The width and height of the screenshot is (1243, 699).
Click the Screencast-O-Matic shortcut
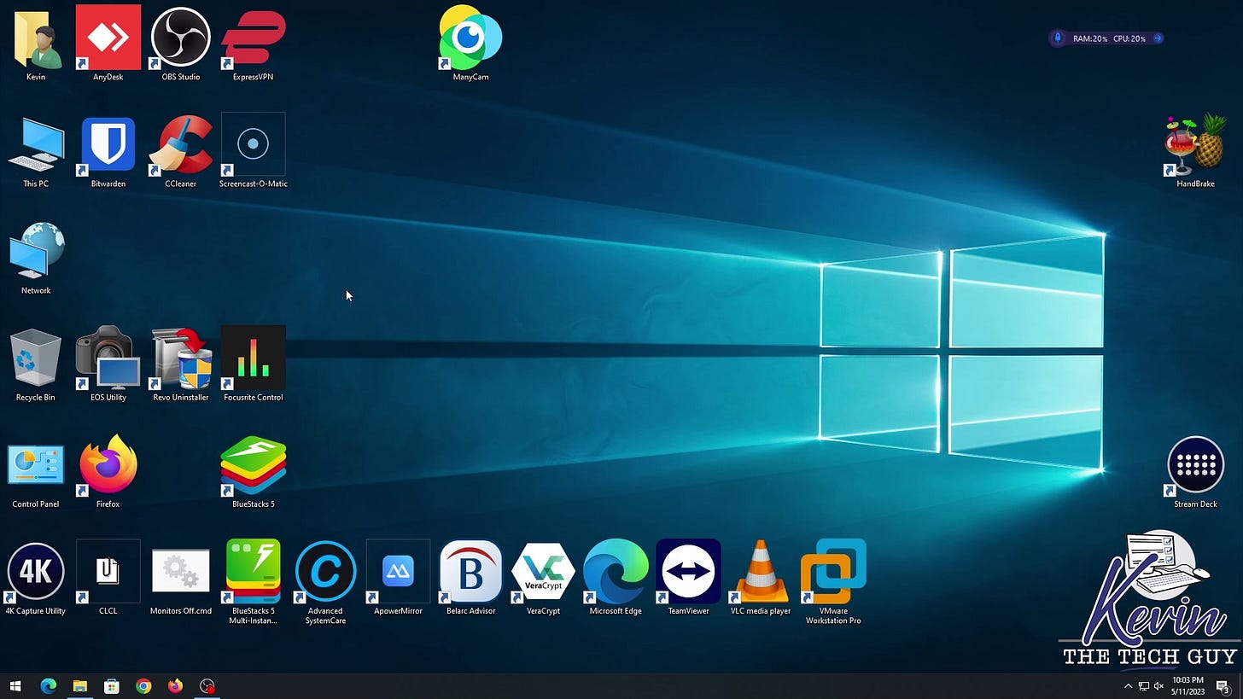click(x=254, y=150)
